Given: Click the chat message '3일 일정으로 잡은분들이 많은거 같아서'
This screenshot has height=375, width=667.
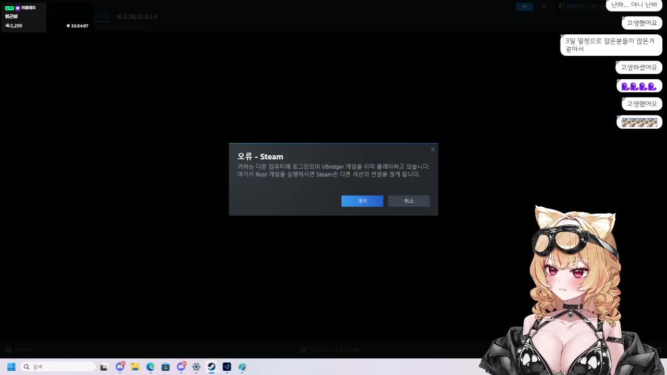Looking at the screenshot, I should [611, 45].
